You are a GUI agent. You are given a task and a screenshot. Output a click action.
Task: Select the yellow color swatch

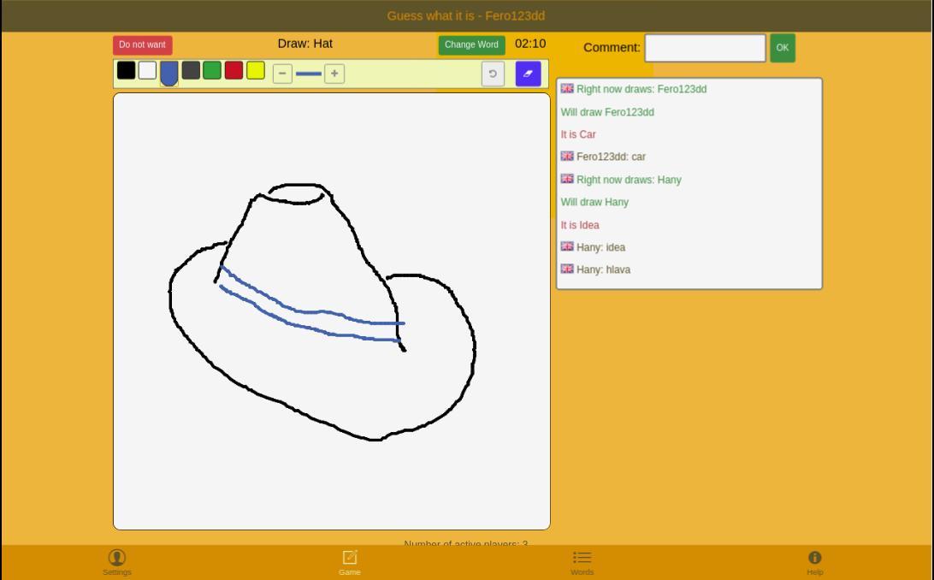tap(256, 70)
